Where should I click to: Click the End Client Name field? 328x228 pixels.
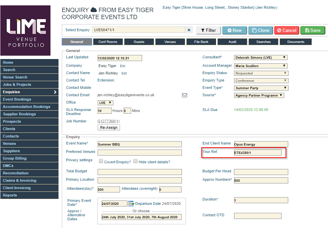pyautogui.click(x=261, y=144)
